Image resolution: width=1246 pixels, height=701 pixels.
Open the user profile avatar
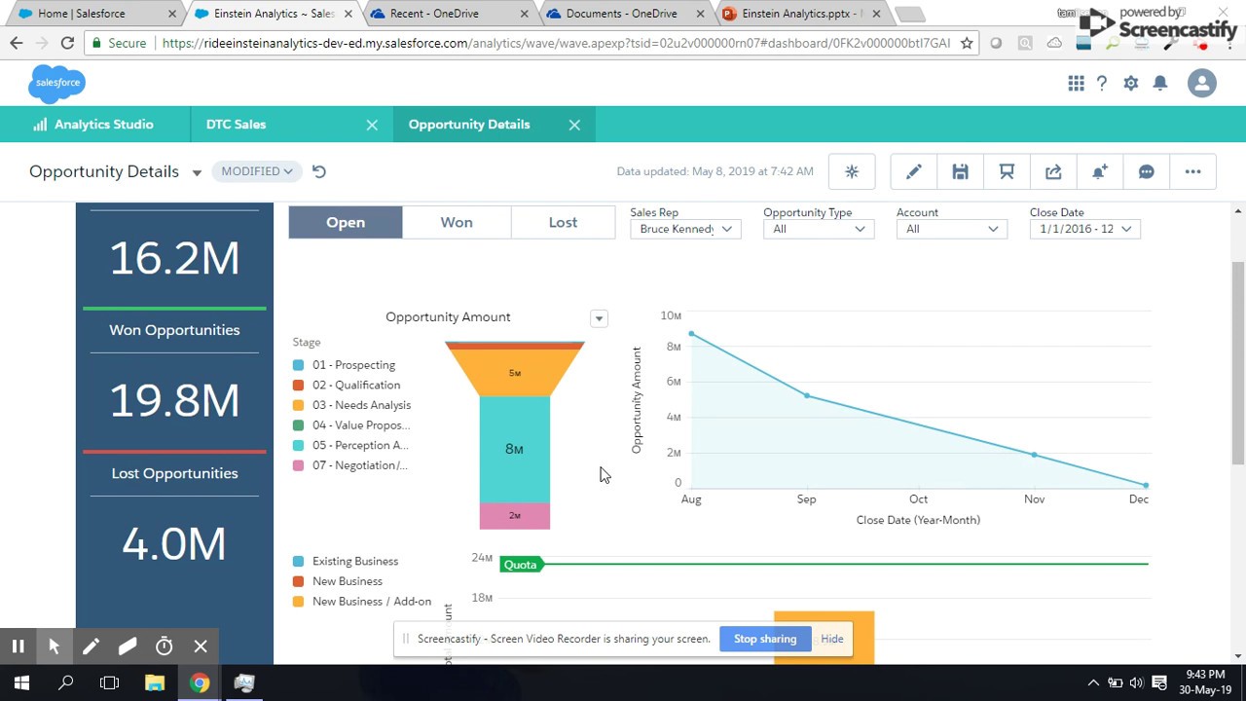[1202, 83]
